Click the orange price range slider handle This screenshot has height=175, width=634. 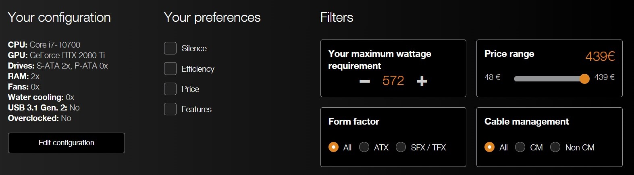click(x=584, y=79)
